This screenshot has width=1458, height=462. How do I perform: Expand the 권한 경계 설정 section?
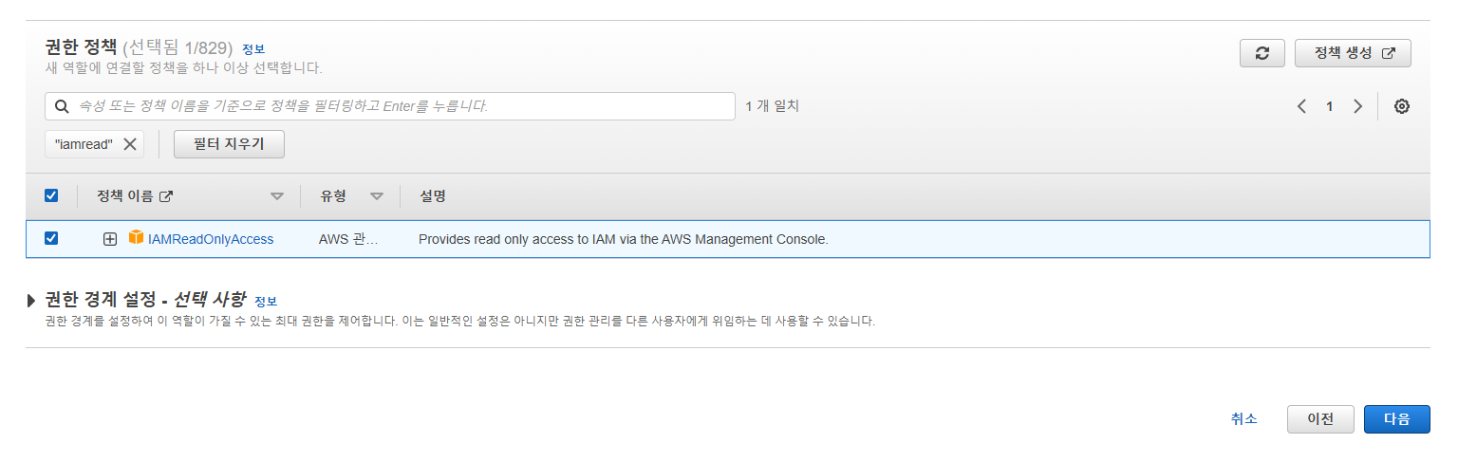(x=32, y=301)
